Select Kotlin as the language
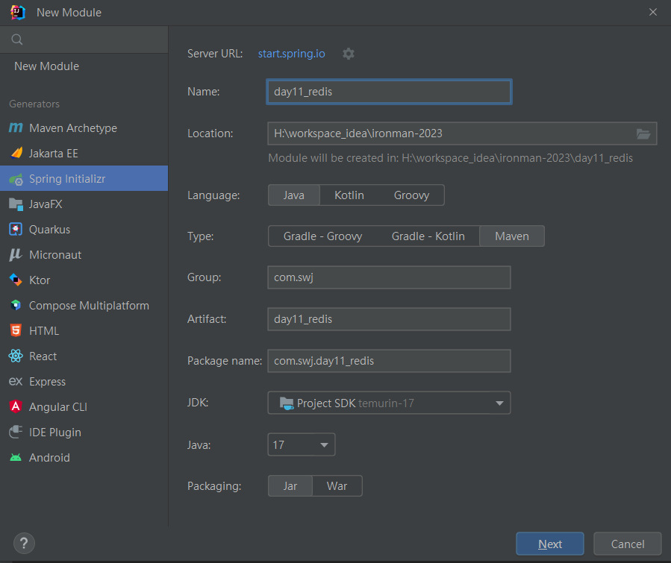671x563 pixels. pyautogui.click(x=349, y=195)
